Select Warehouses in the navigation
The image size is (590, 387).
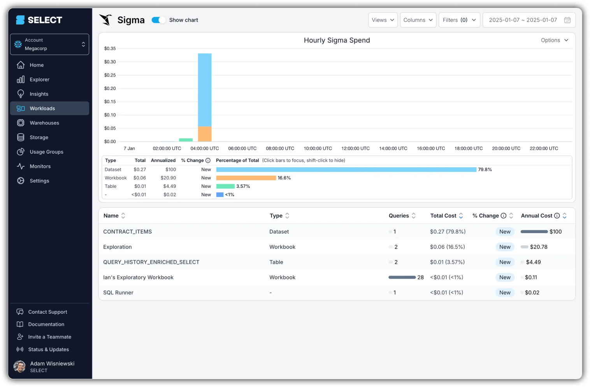point(49,123)
